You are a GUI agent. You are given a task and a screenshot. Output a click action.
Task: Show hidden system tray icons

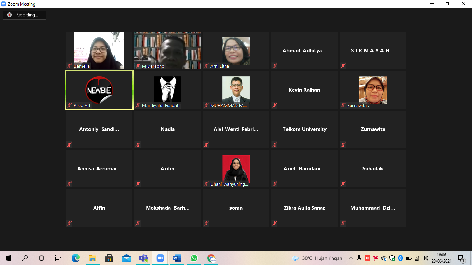[x=350, y=258]
